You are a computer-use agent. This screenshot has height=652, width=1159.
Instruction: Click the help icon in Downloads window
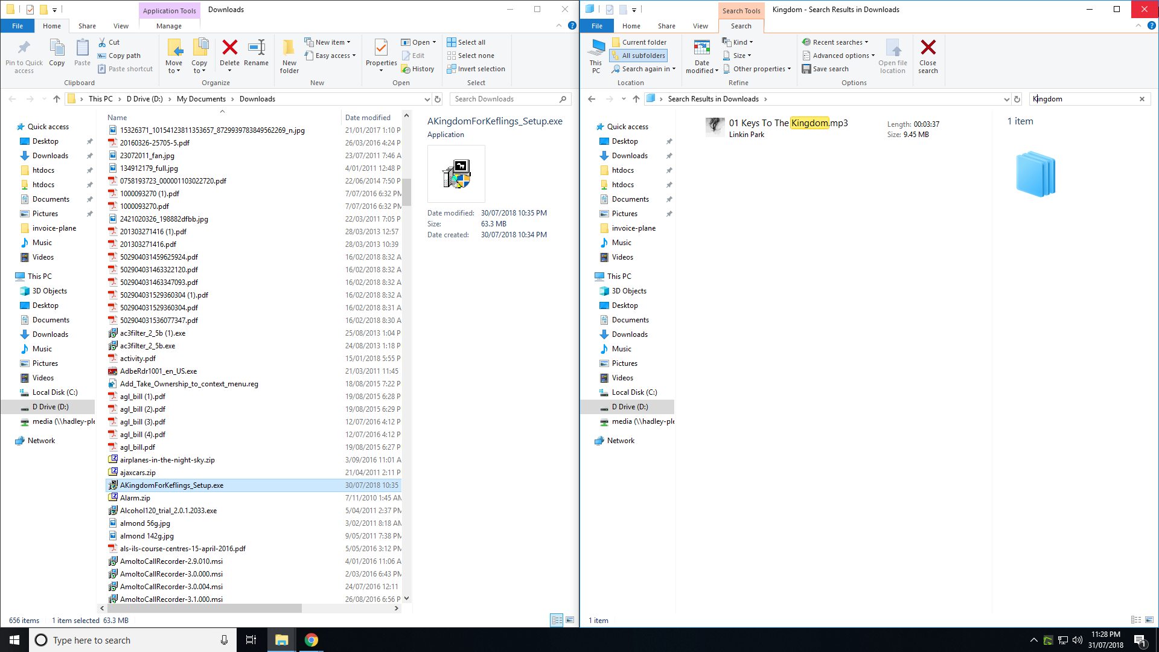point(572,25)
